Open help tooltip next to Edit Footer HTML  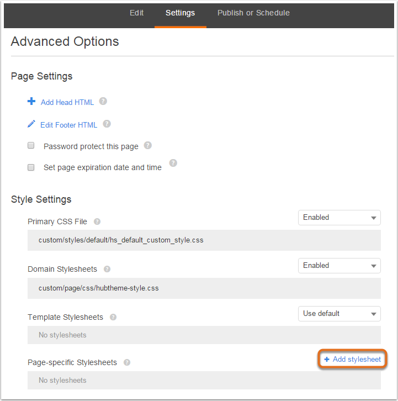pyautogui.click(x=107, y=124)
